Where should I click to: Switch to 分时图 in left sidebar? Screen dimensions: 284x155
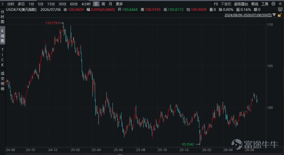(x=3, y=17)
